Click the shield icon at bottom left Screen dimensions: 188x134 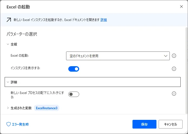point(8,124)
